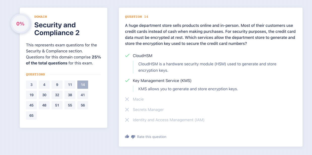Choose the Secrets Manager answer text

pos(148,110)
